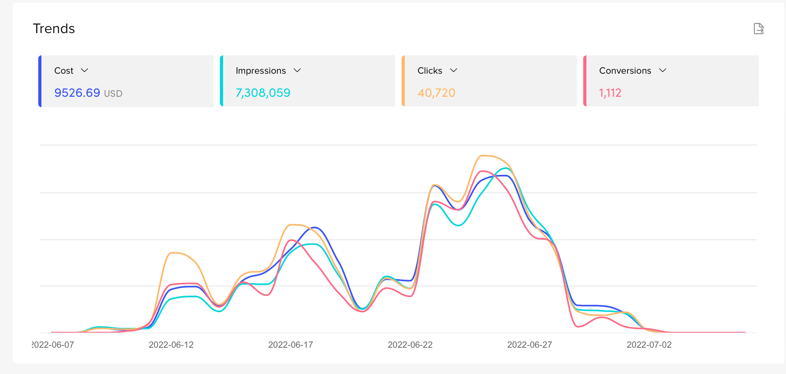Click the 7,308,059 impressions total
Screen dimensions: 786x374
click(x=263, y=93)
